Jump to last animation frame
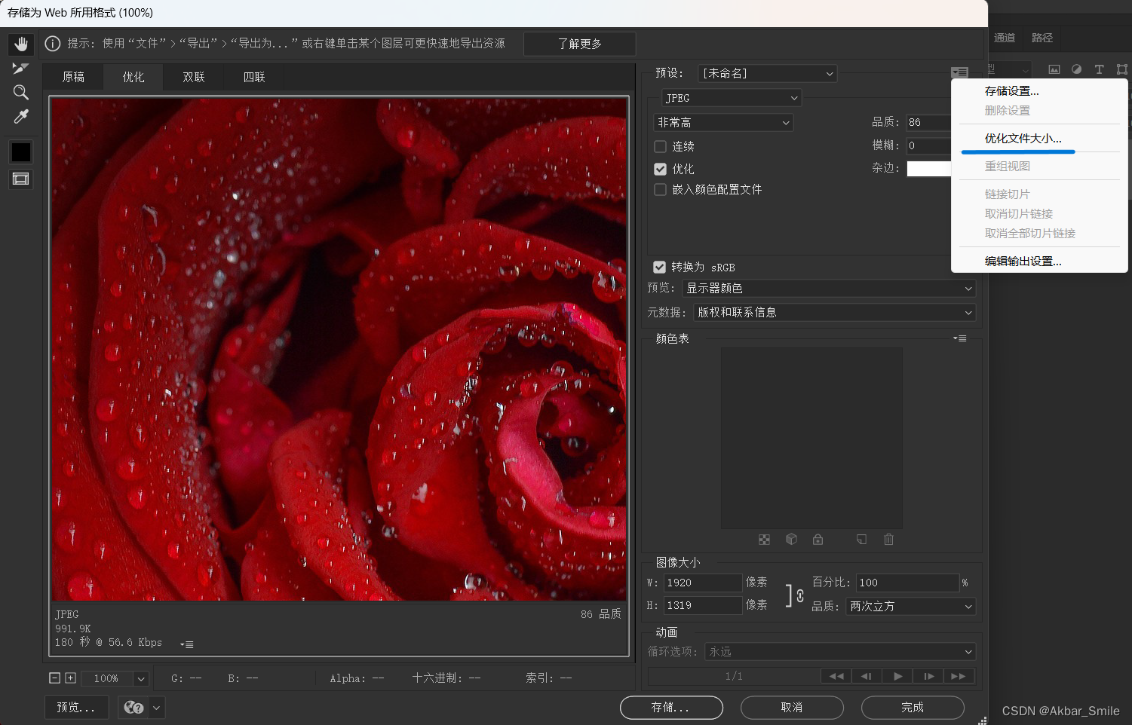The height and width of the screenshot is (725, 1132). pyautogui.click(x=959, y=676)
